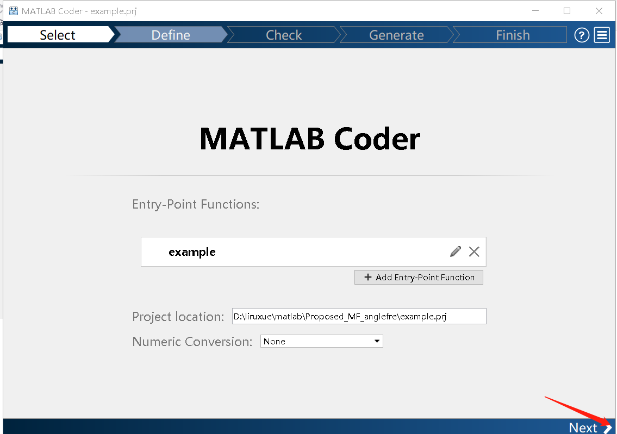Click Add Entry-Point Function button
Viewport: 617px width, 434px height.
[419, 277]
